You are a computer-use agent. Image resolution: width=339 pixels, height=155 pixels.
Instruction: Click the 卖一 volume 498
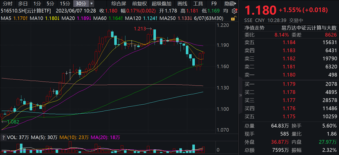tap(333, 75)
